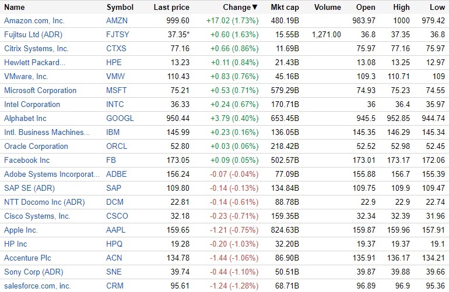Click the Volume column header
The image size is (449, 292).
tap(327, 7)
